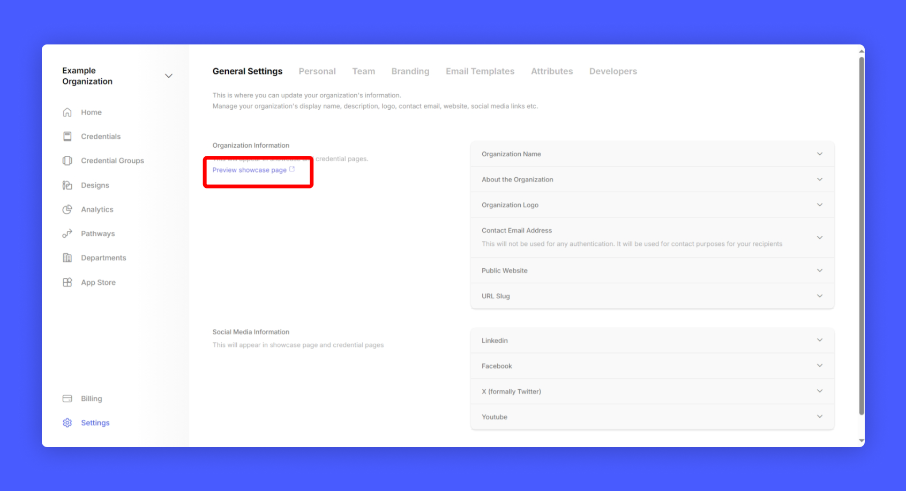Expand the Organization Logo row

click(819, 205)
